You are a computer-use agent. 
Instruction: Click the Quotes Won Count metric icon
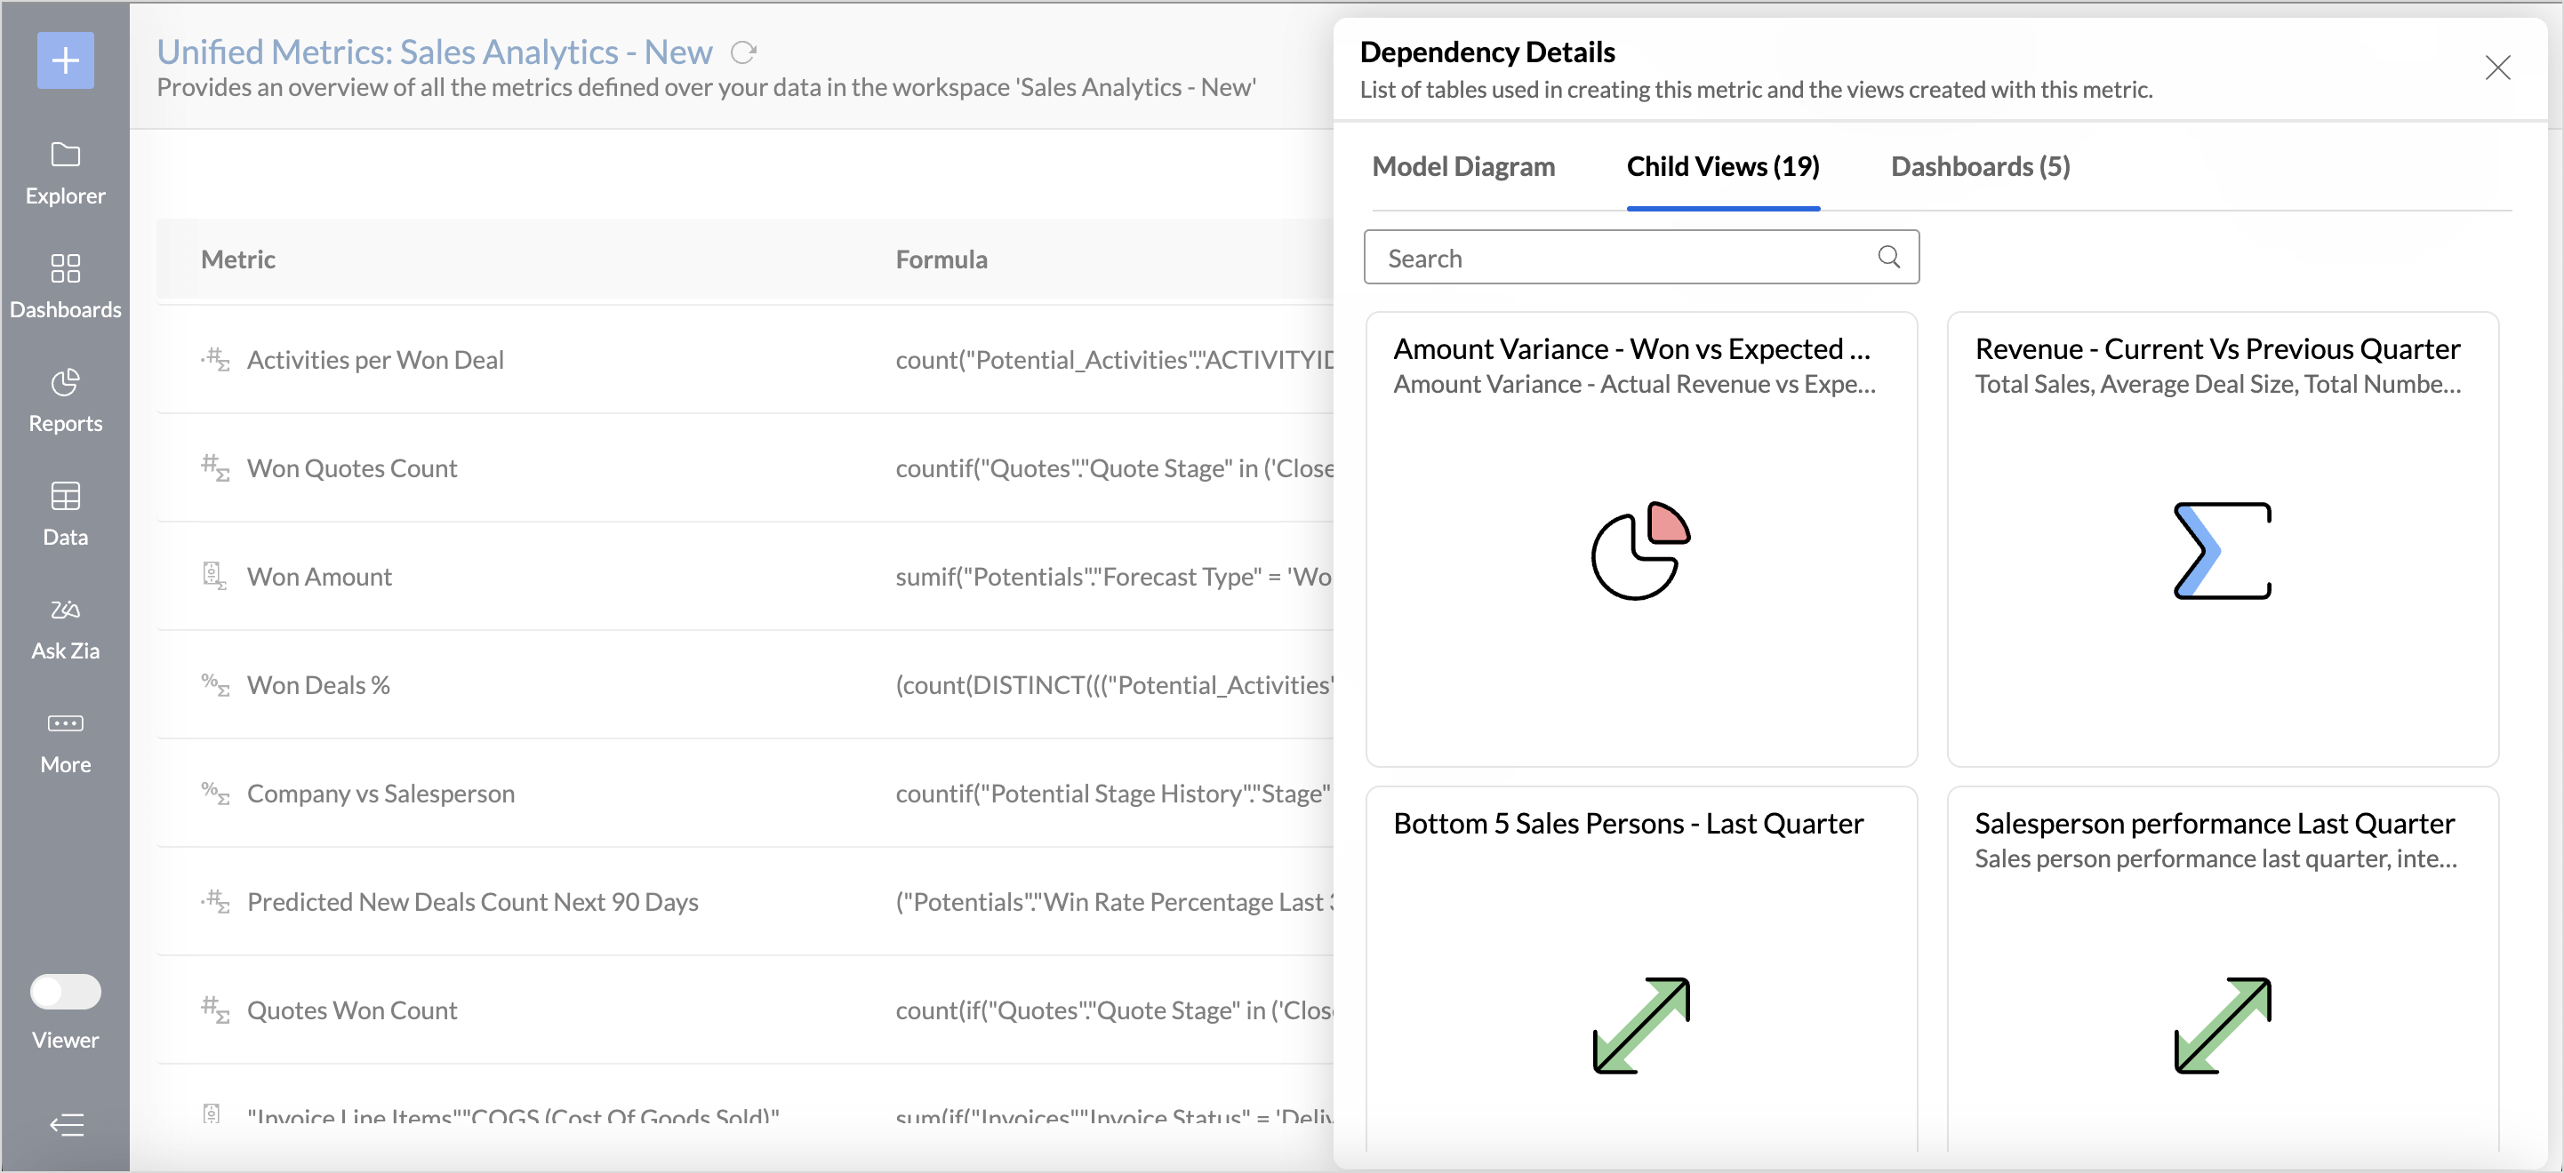[x=215, y=1009]
